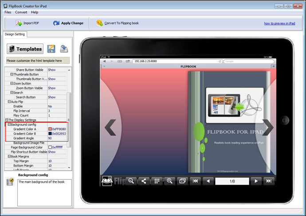Click the Import PDF toolbar icon
This screenshot has width=306, height=216.
(19, 23)
